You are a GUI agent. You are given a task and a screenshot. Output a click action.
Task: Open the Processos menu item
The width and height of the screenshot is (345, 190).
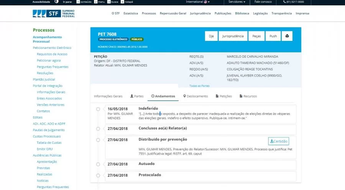149,13
